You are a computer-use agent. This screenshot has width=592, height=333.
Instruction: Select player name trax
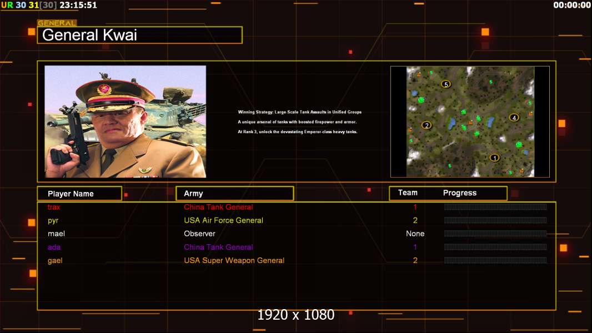(x=54, y=207)
